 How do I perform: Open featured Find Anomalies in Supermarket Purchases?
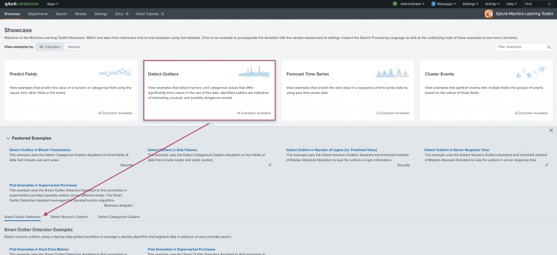tap(43, 185)
